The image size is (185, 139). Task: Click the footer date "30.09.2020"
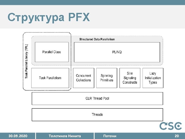pyautogui.click(x=18, y=136)
